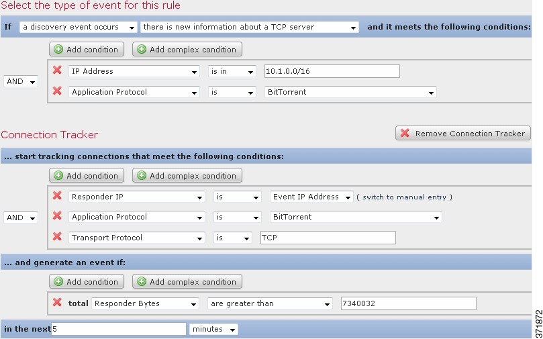Click Add complex condition under the event rule section
Screen dimensions: 543x339
187,49
